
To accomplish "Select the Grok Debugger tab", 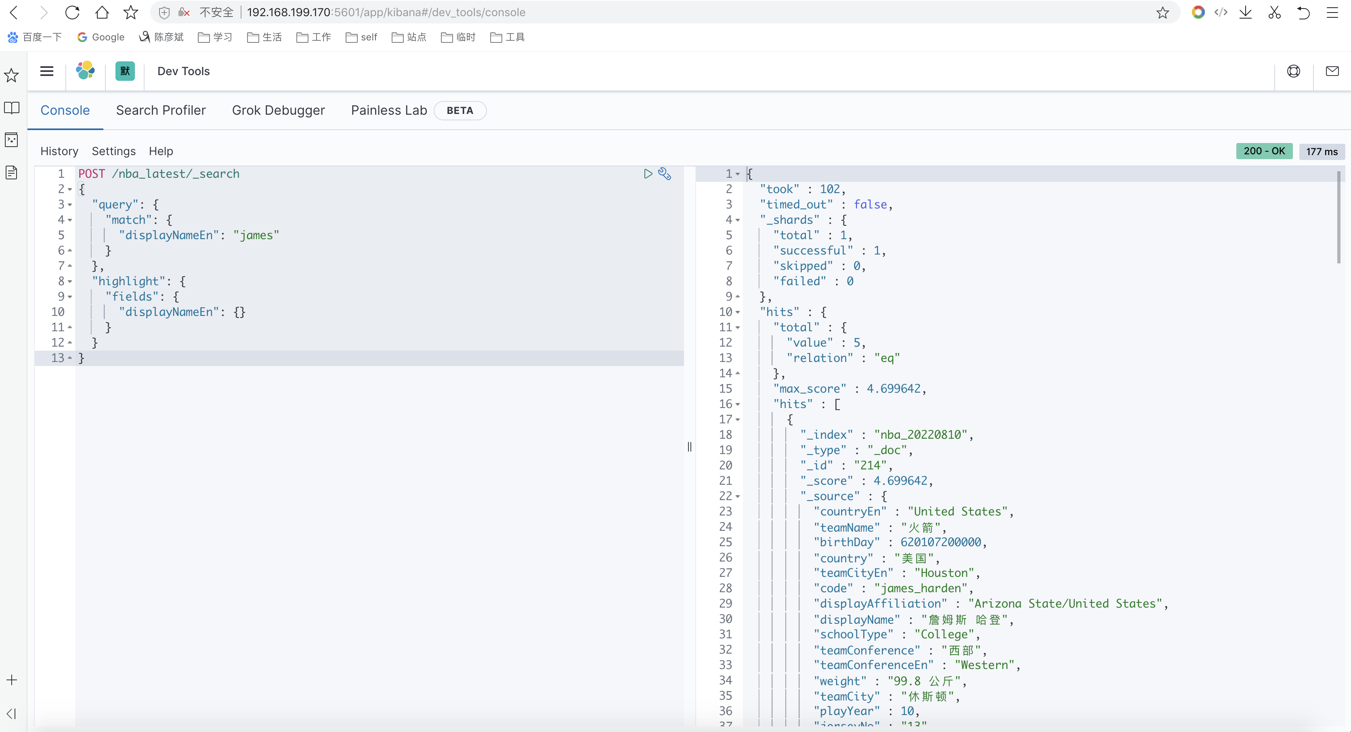I will point(278,110).
